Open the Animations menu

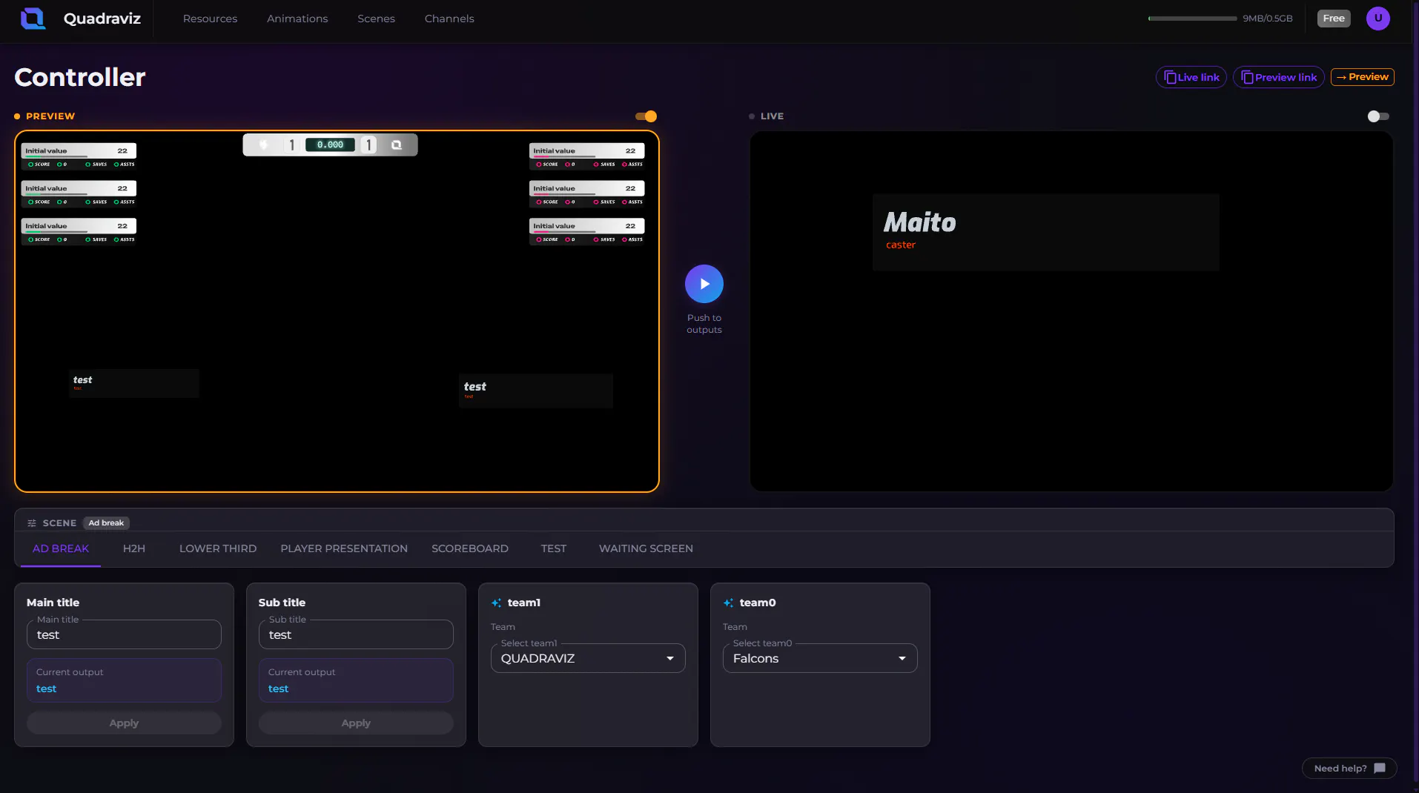click(x=297, y=19)
